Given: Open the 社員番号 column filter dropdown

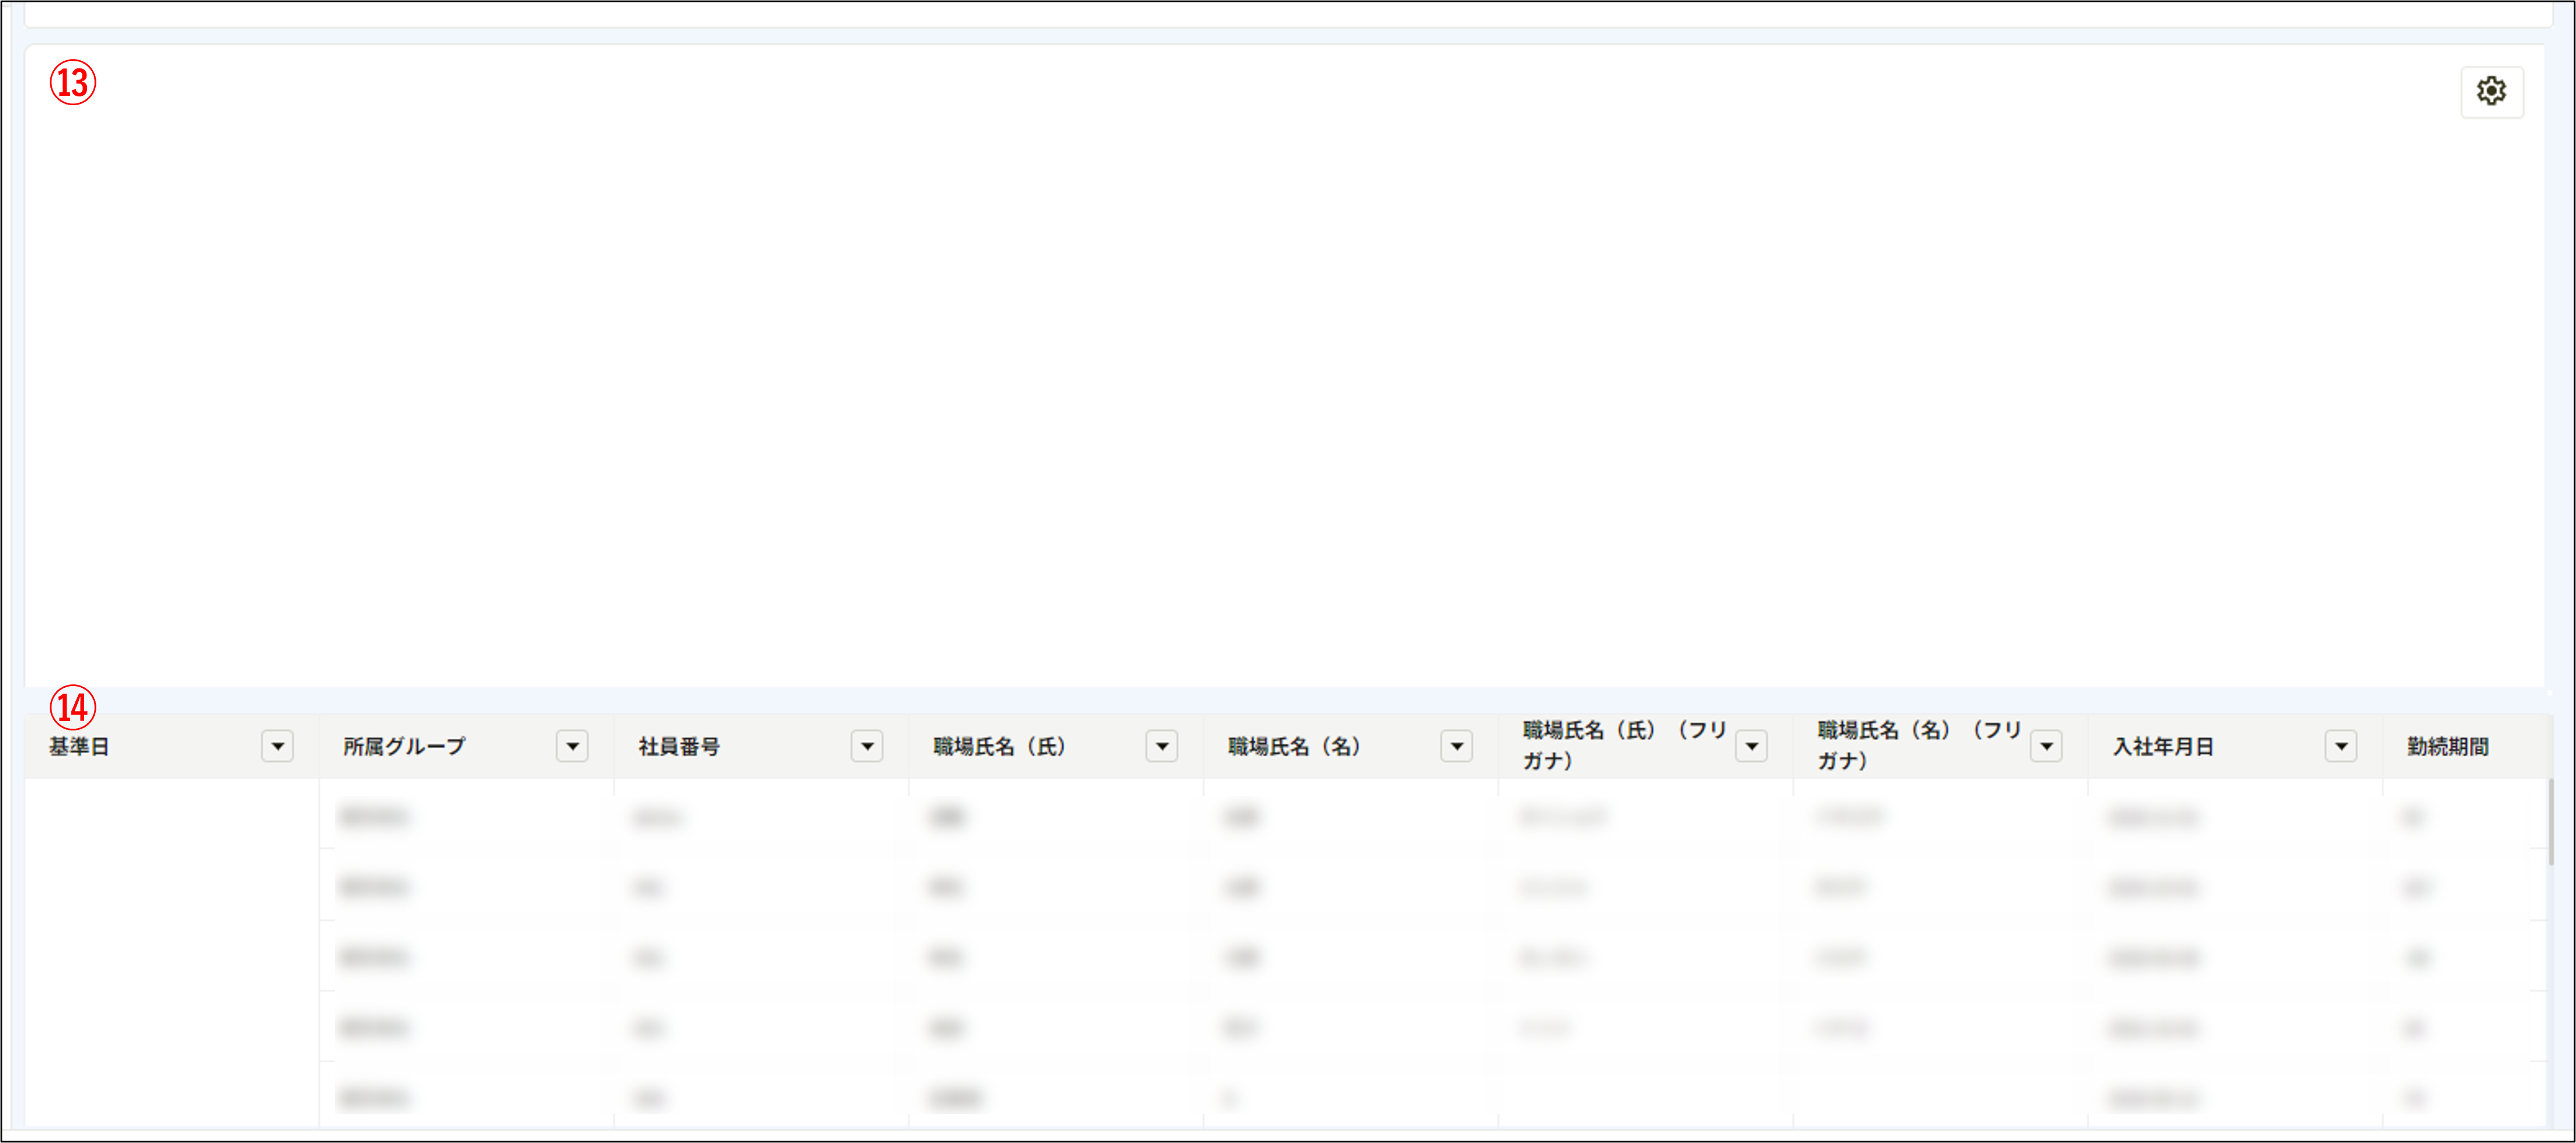Looking at the screenshot, I should pyautogui.click(x=867, y=746).
